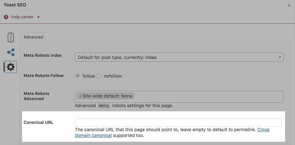Switch to the Advanced tab

click(x=33, y=37)
